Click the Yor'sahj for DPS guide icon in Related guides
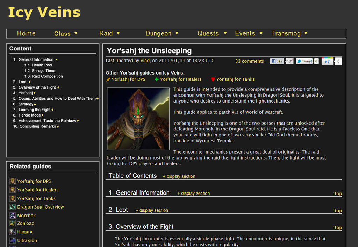Image resolution: width=358 pixels, height=247 pixels. 13,181
